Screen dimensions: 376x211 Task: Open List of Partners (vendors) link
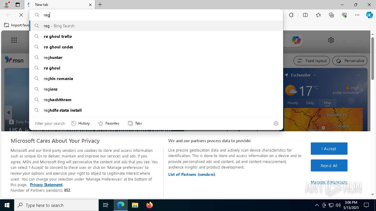click(x=192, y=174)
